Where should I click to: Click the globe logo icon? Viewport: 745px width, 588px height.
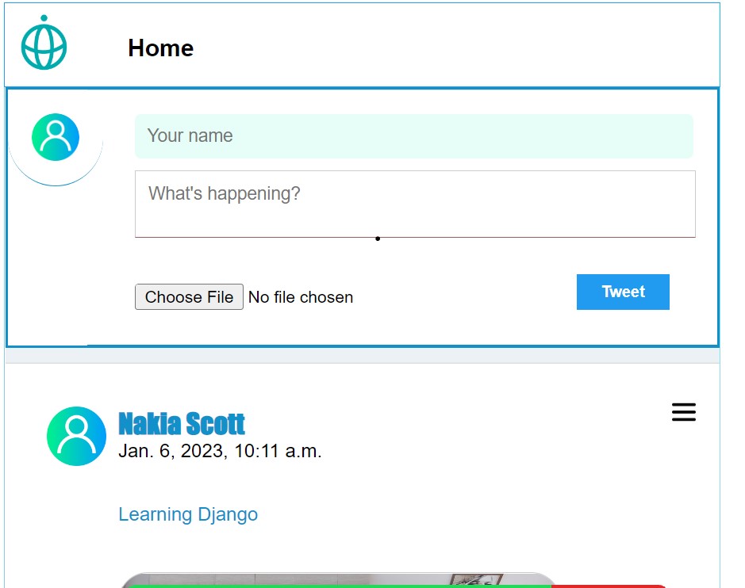[44, 45]
